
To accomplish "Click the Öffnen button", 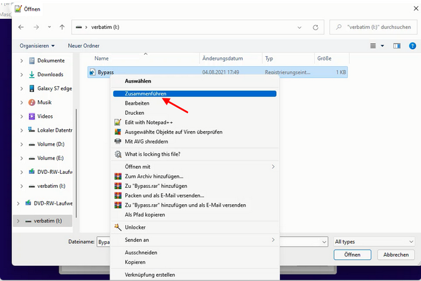I will 352,255.
